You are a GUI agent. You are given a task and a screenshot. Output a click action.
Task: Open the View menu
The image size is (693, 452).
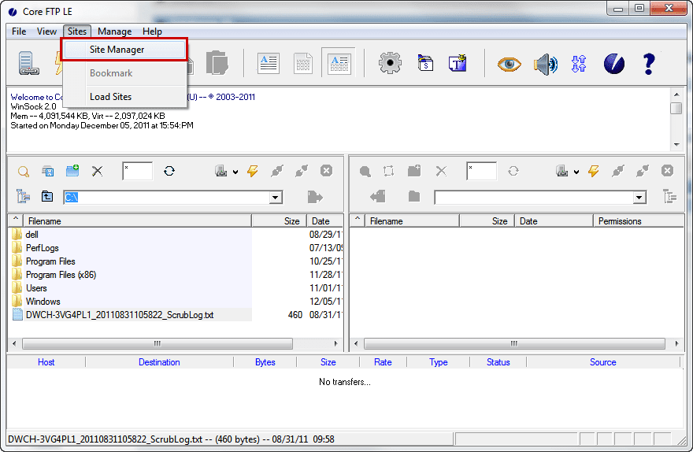click(46, 31)
